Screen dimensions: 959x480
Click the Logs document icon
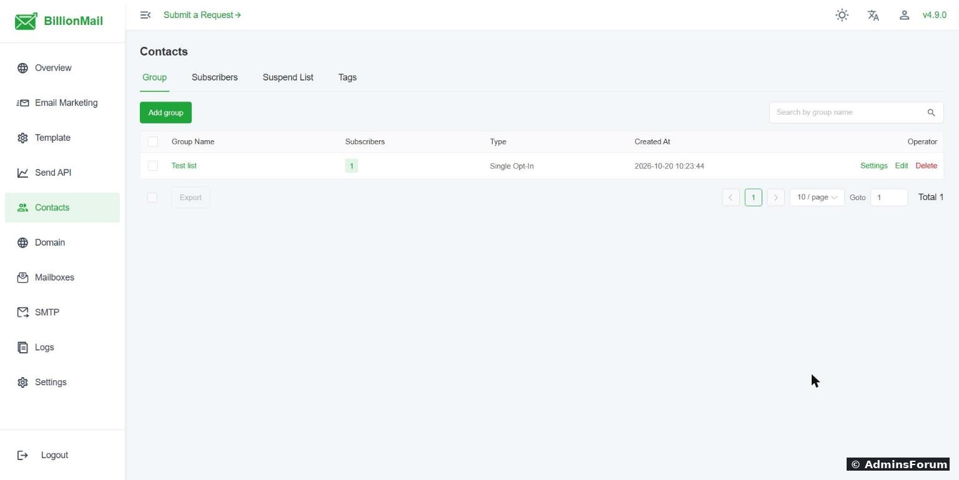pos(22,347)
